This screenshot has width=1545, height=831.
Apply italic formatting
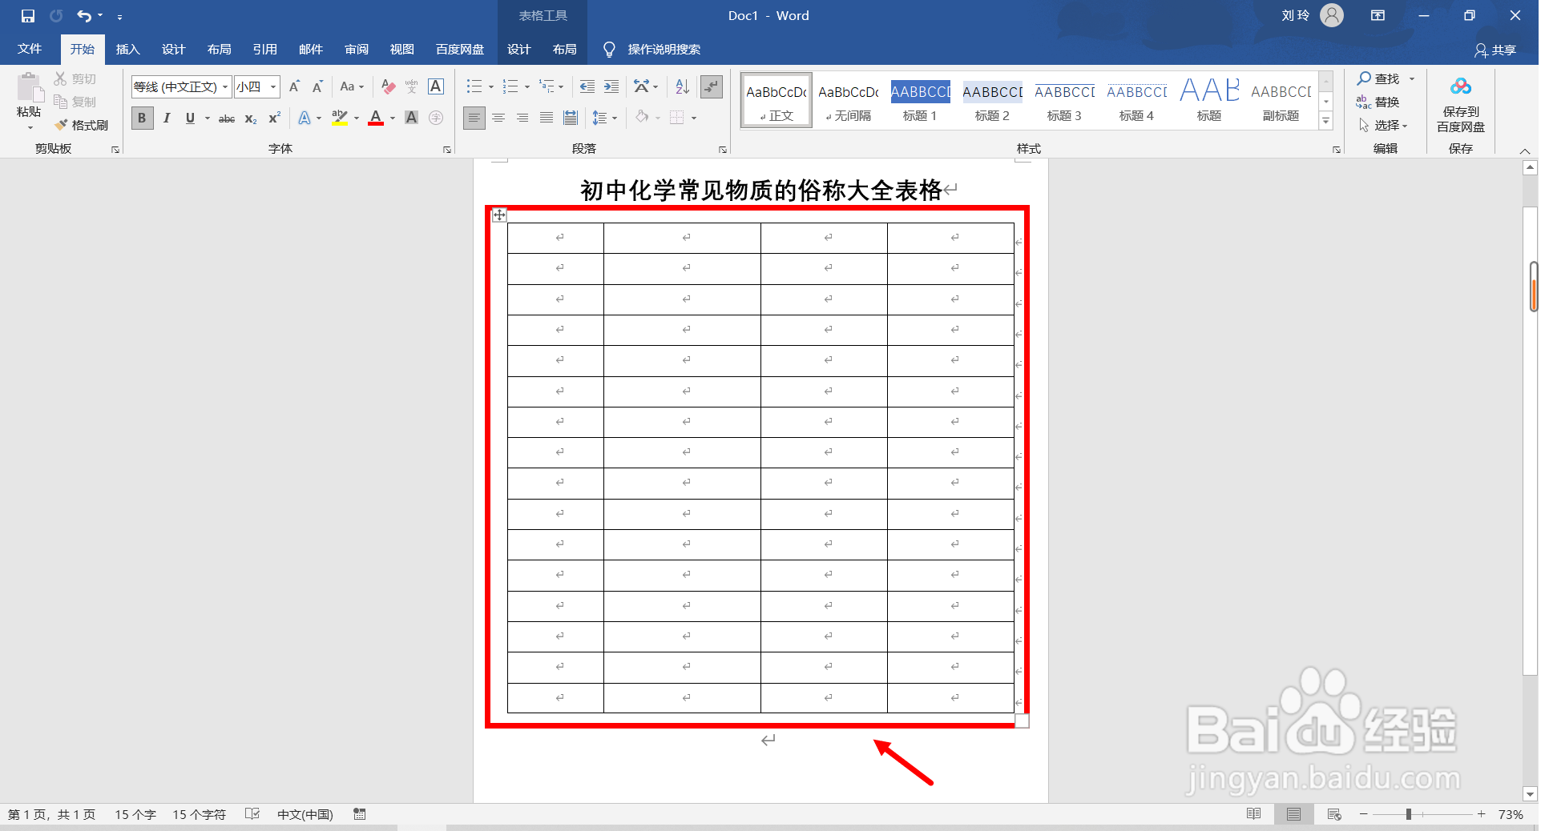point(166,118)
